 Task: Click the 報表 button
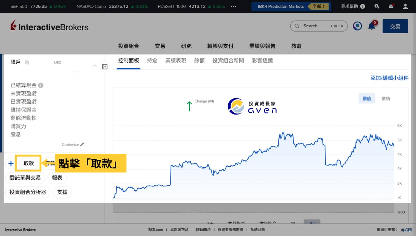tap(57, 178)
